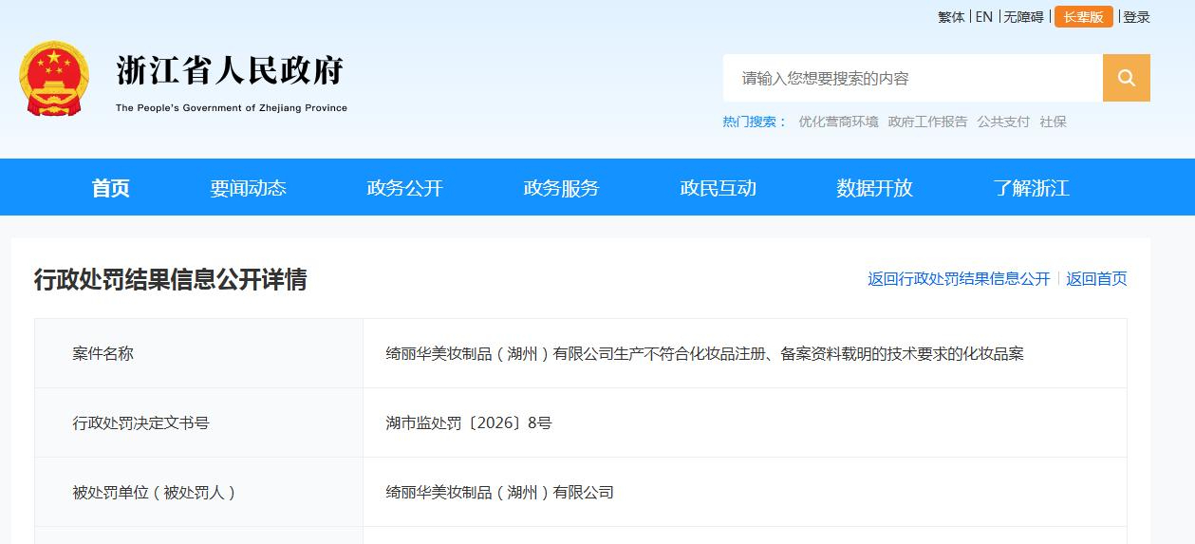Image resolution: width=1195 pixels, height=544 pixels.
Task: Select the page heading 行政处罚结果信息公开详情
Action: pos(171,279)
